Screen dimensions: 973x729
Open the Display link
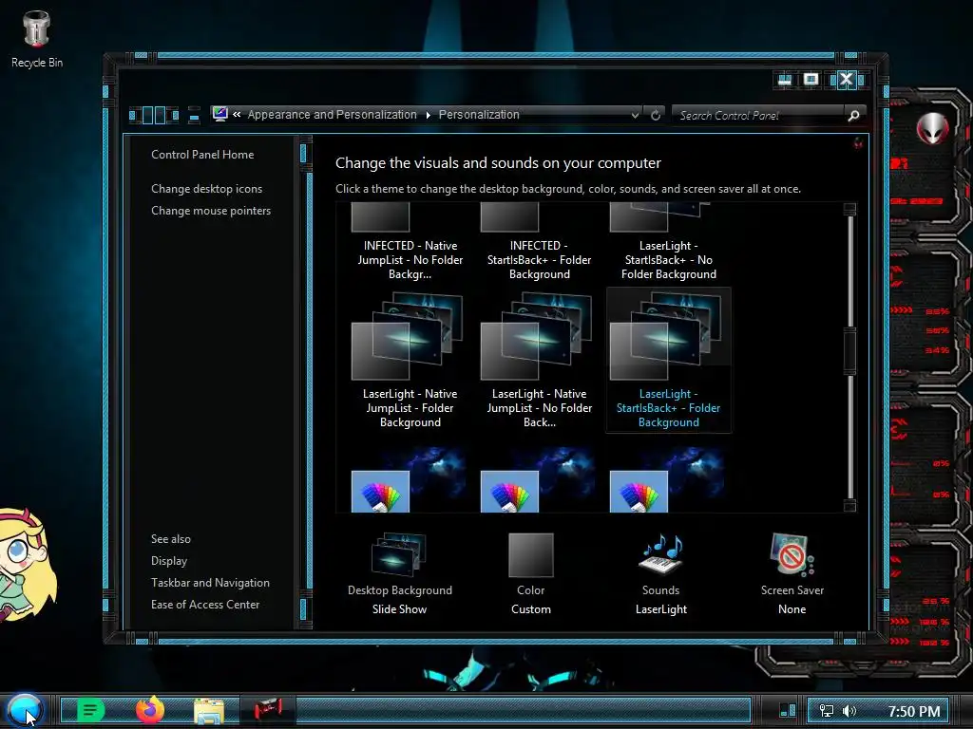click(169, 561)
